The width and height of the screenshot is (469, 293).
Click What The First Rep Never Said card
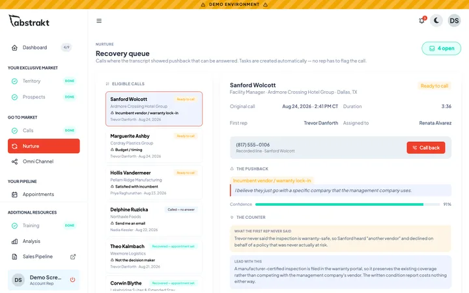pyautogui.click(x=341, y=238)
